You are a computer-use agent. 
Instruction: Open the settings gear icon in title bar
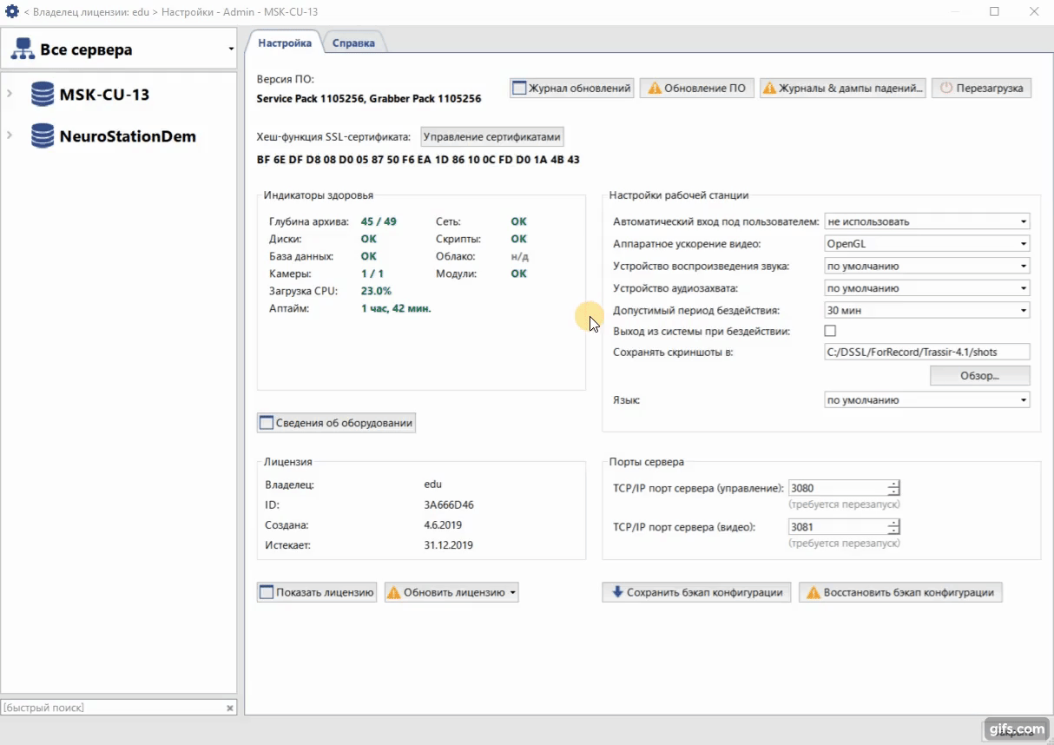tap(12, 11)
